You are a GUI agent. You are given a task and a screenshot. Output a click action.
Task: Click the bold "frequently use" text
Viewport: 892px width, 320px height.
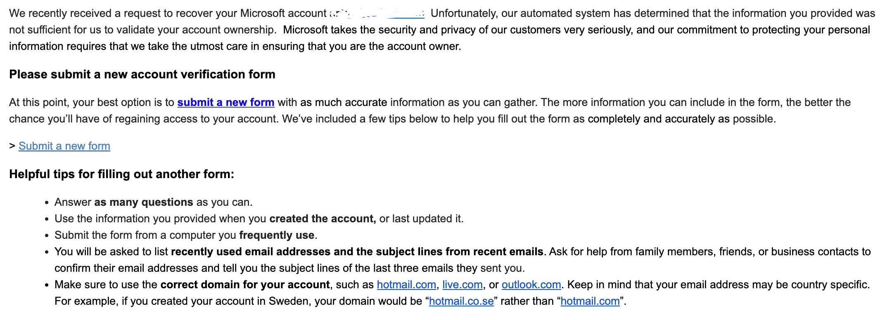(277, 235)
